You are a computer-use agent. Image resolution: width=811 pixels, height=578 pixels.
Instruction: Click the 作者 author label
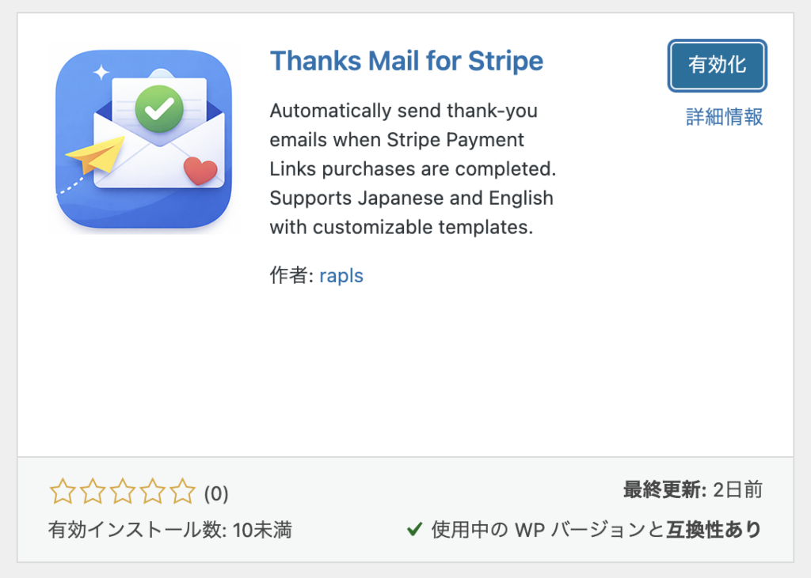[289, 276]
